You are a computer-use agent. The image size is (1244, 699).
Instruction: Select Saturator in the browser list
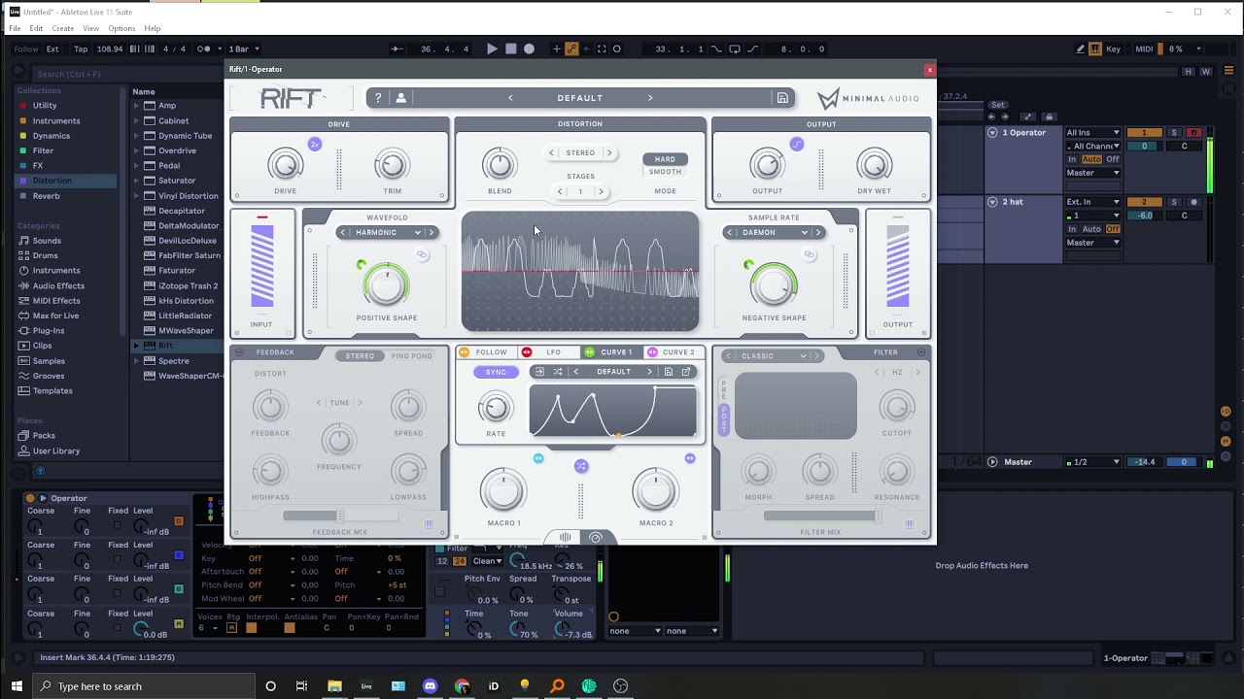tap(176, 181)
